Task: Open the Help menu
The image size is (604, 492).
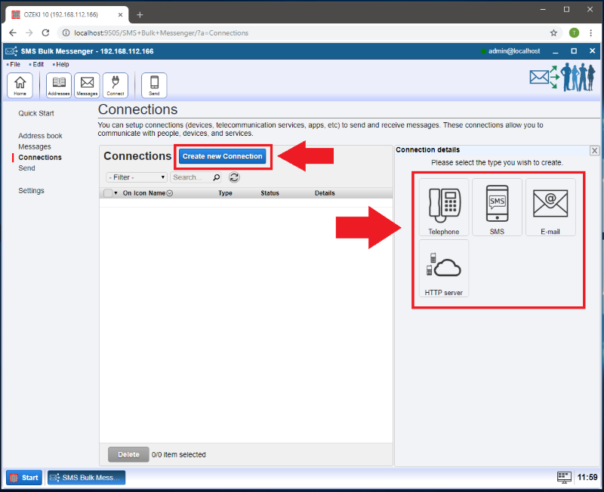Action: click(61, 65)
